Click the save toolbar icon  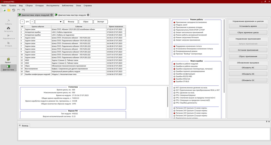(19, 10)
